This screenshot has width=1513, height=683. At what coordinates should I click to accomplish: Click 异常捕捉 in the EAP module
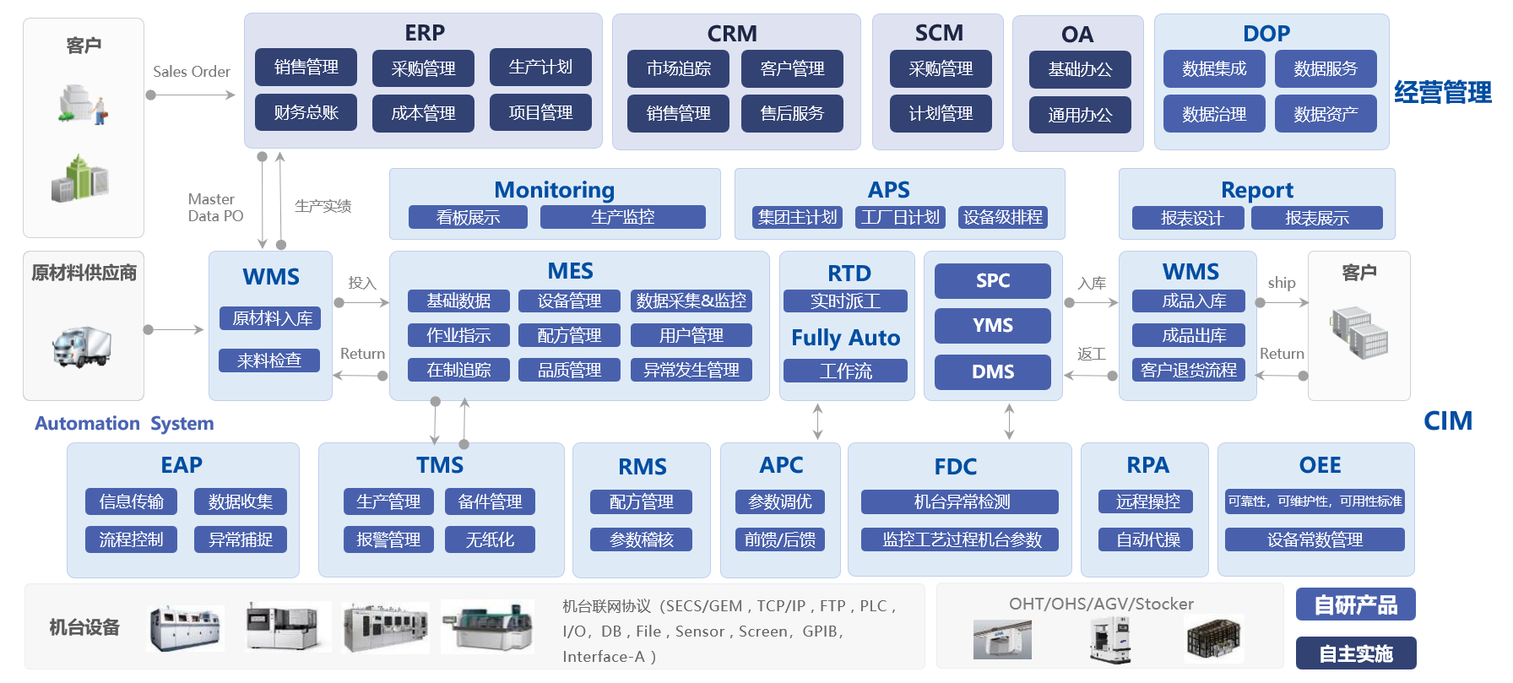(241, 539)
